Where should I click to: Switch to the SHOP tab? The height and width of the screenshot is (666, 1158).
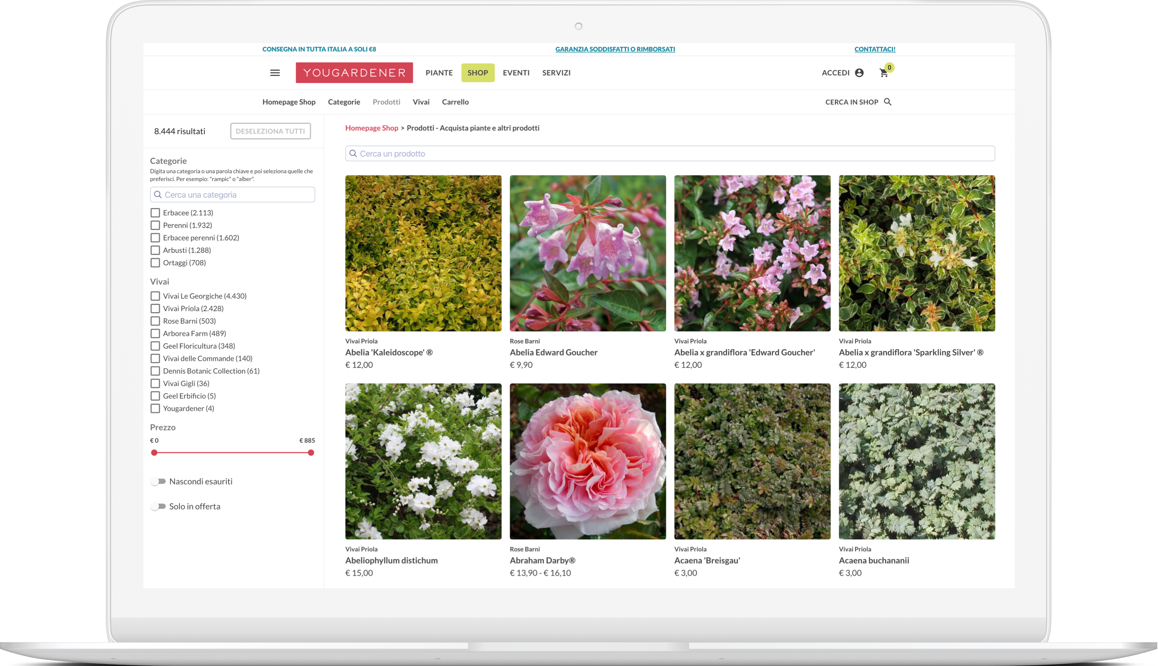(478, 72)
